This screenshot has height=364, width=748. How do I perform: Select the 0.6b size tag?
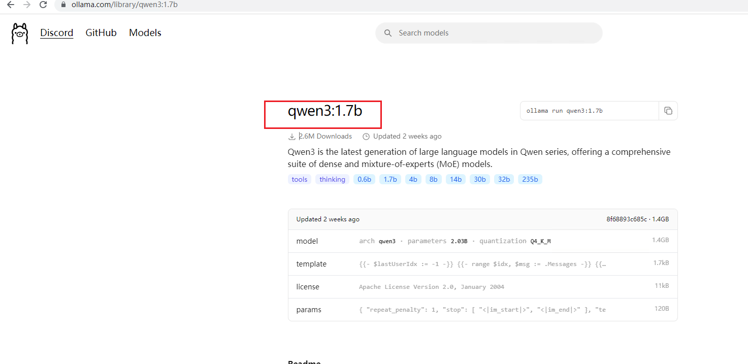click(364, 179)
